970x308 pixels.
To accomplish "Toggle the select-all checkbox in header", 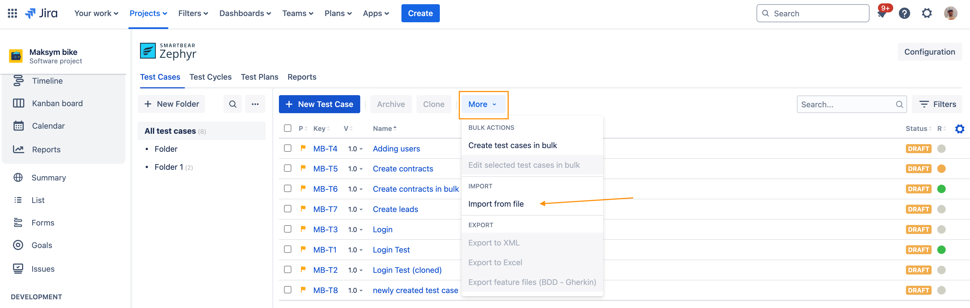I will click(x=288, y=128).
